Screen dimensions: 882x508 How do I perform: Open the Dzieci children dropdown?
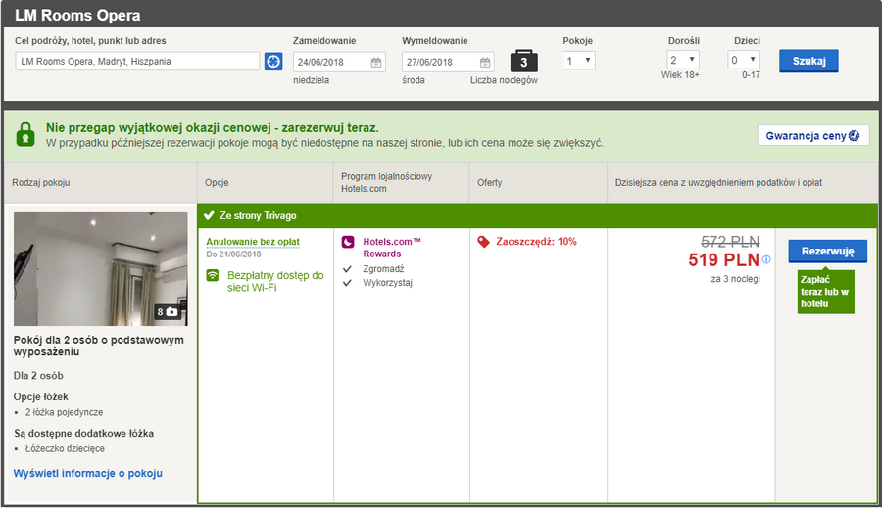tap(744, 60)
